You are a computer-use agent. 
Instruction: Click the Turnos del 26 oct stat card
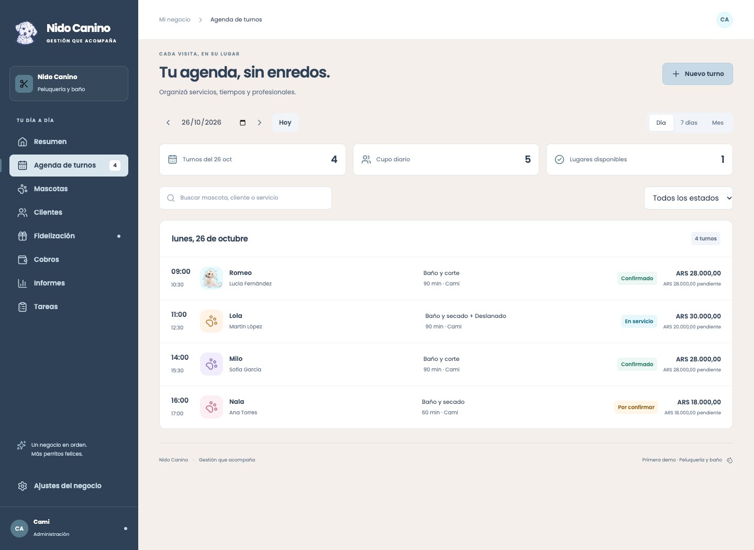tap(252, 159)
